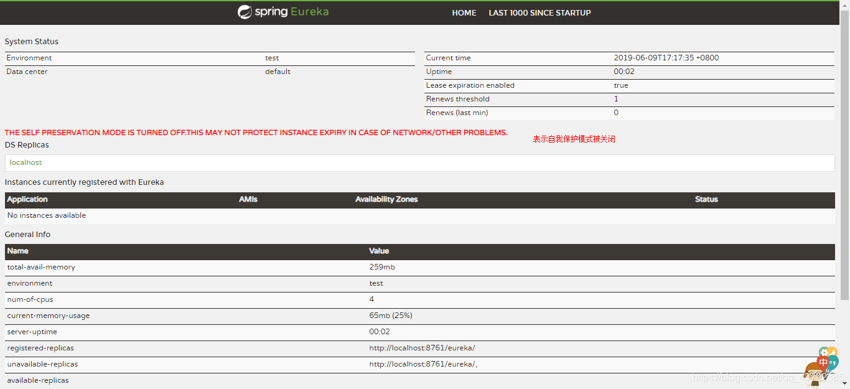Select the 2019-06-09T17:17:35 +0800 timestamp
Screen dimensions: 850x389
coord(666,58)
